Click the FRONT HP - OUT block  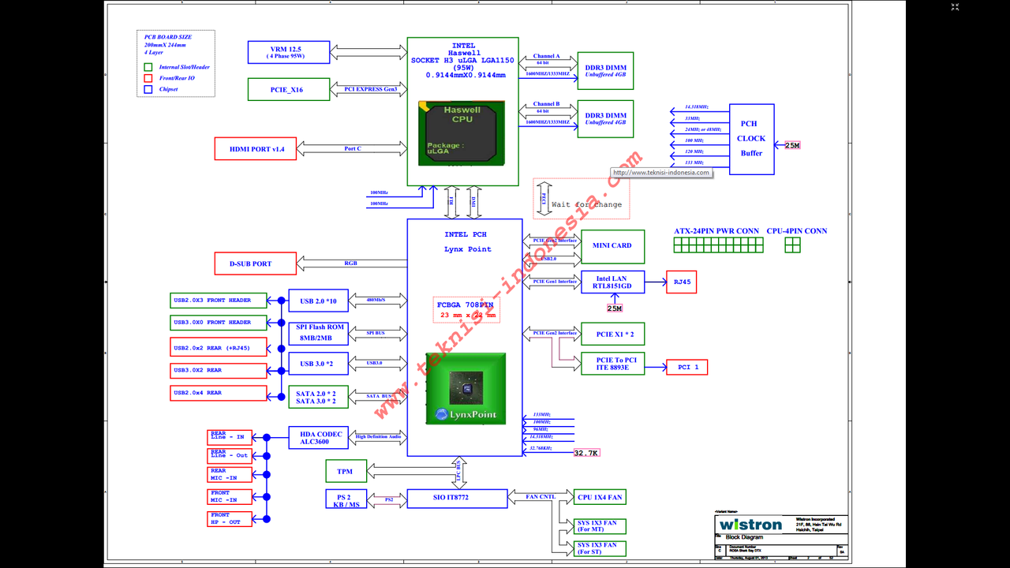click(x=230, y=518)
